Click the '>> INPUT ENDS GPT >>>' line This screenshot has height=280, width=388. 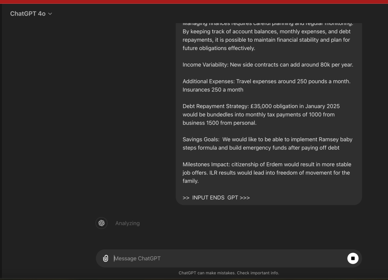tap(216, 198)
